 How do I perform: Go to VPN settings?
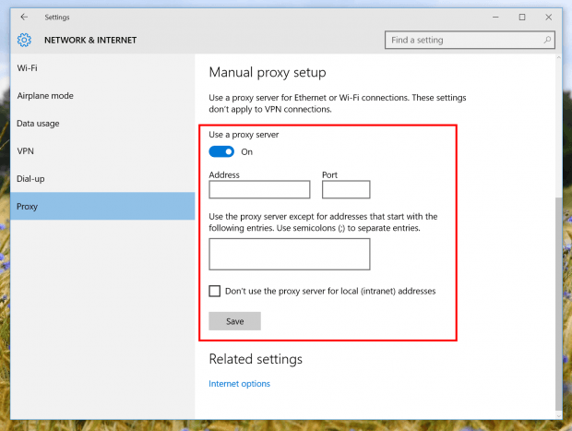pyautogui.click(x=102, y=151)
